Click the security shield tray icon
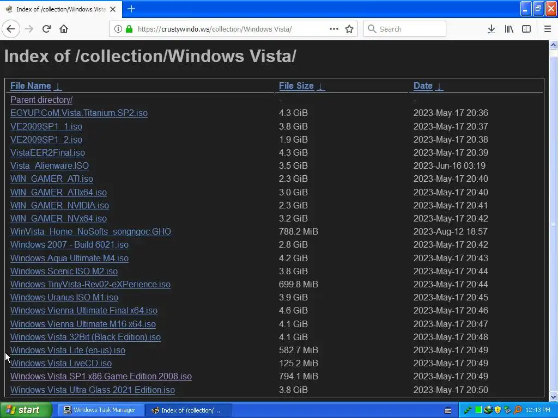The height and width of the screenshot is (418, 558). (498, 410)
